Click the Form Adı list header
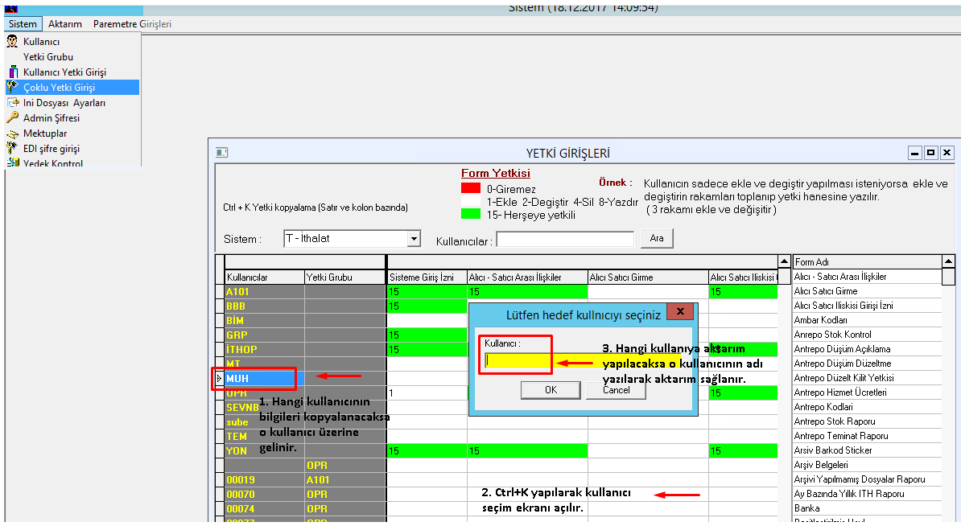The width and height of the screenshot is (961, 526). pos(867,262)
